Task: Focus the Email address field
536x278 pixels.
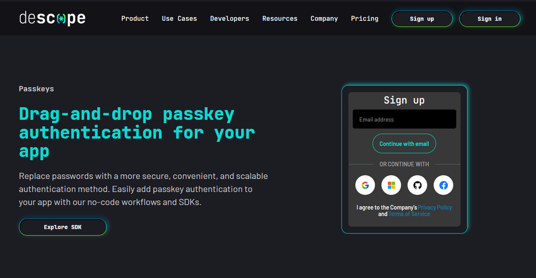Action: coord(404,119)
